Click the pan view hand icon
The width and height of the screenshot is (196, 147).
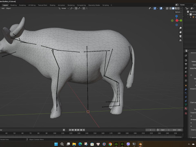coord(180,32)
